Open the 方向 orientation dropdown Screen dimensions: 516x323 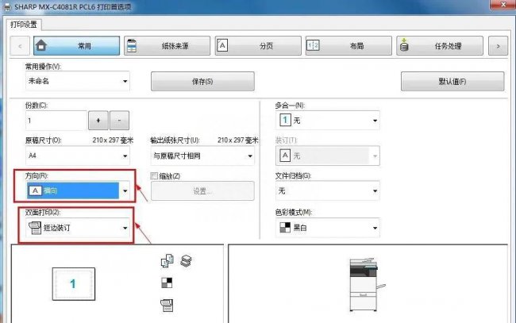click(78, 190)
